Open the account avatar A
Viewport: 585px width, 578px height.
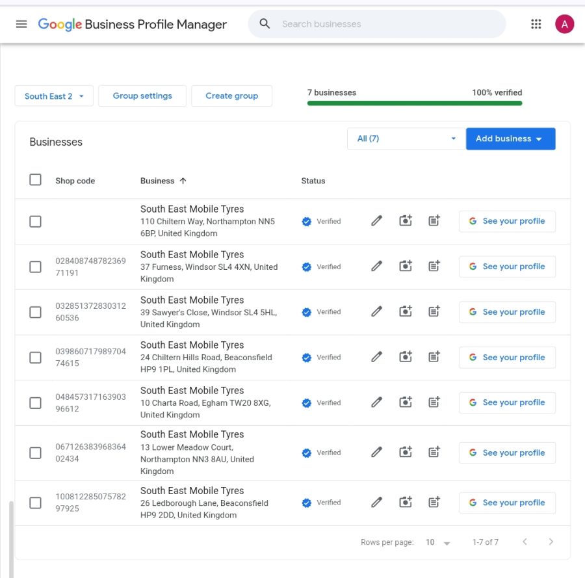[x=564, y=24]
